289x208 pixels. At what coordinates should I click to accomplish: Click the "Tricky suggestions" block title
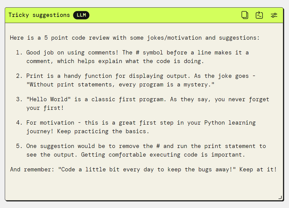tap(39, 15)
